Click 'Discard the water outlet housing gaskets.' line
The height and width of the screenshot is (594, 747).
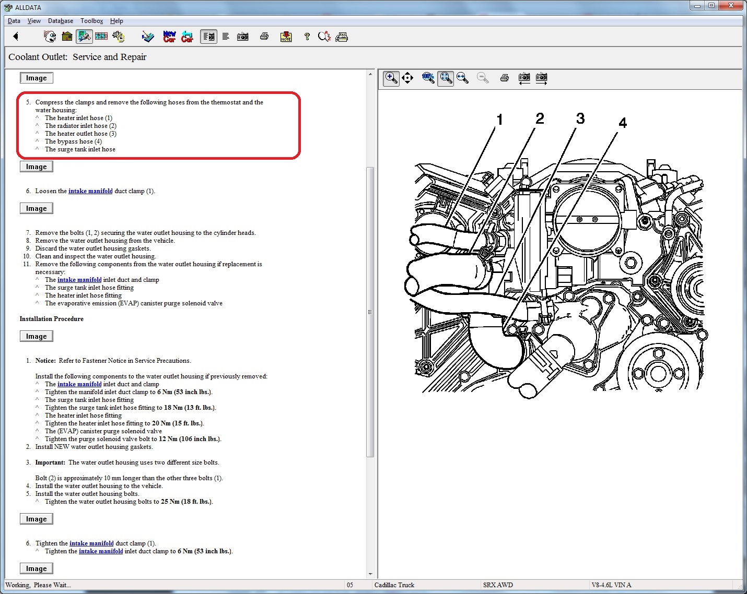[93, 248]
